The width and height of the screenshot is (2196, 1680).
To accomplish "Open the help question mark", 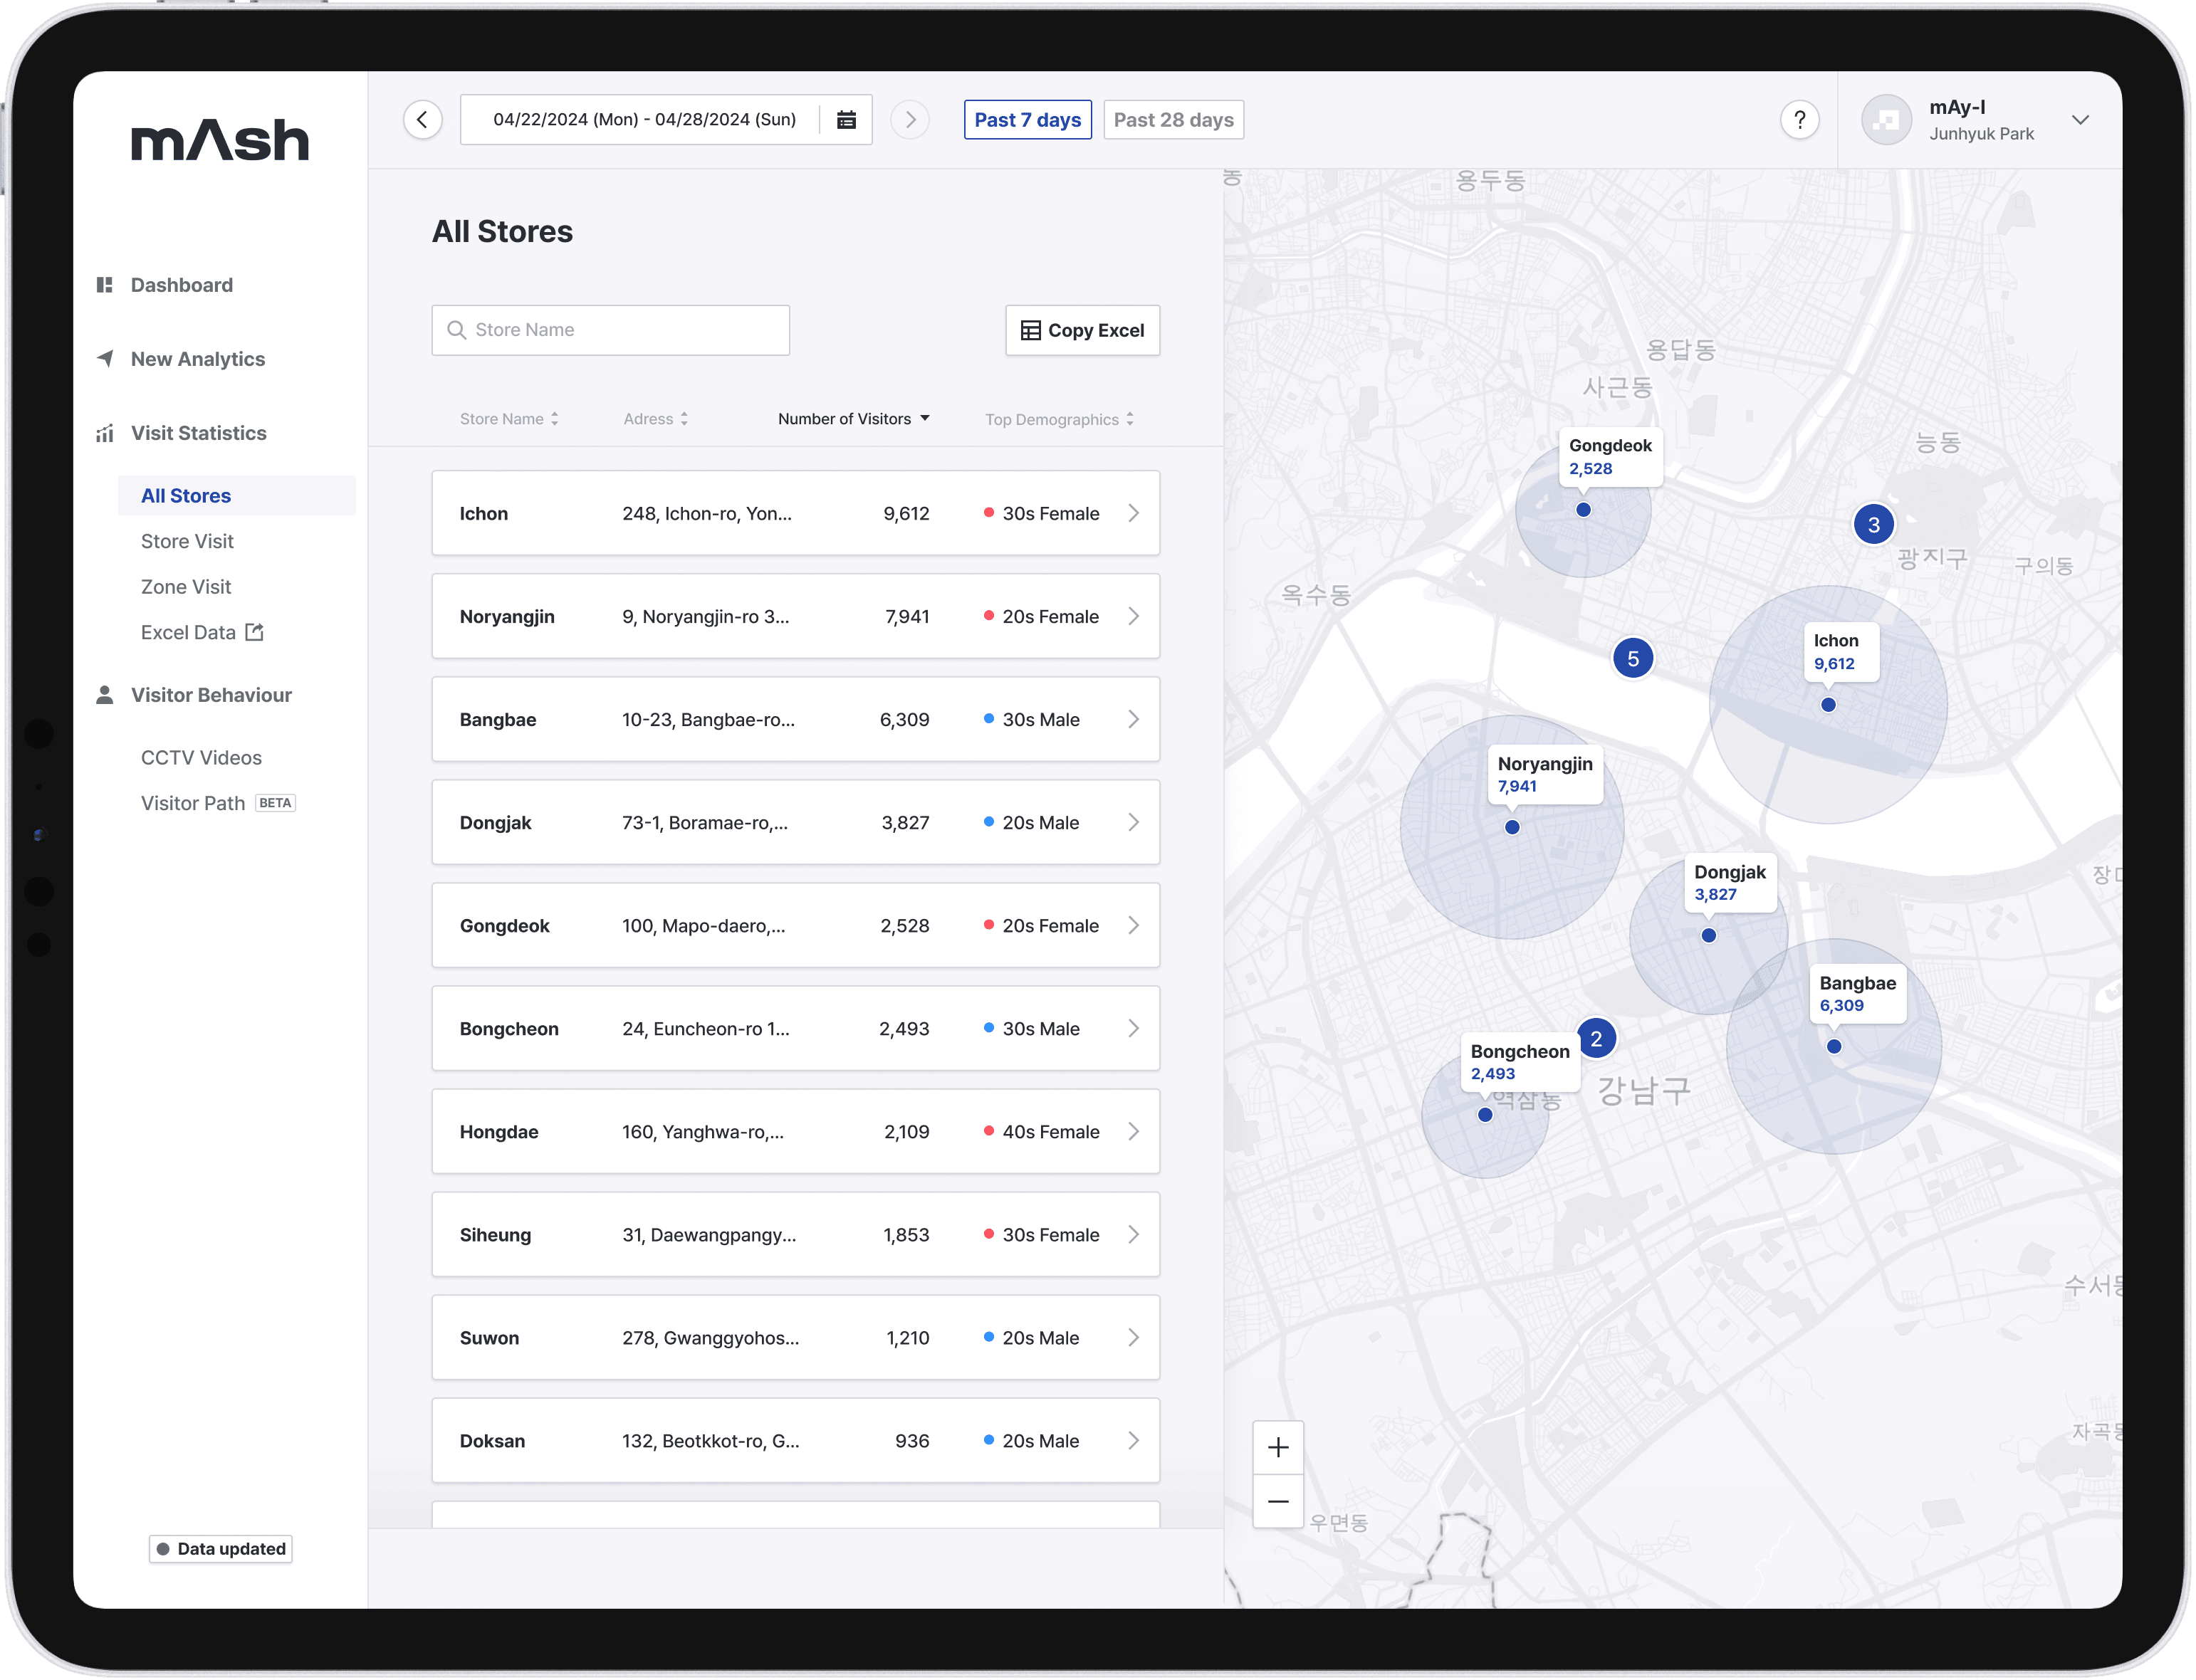I will click(x=1800, y=120).
